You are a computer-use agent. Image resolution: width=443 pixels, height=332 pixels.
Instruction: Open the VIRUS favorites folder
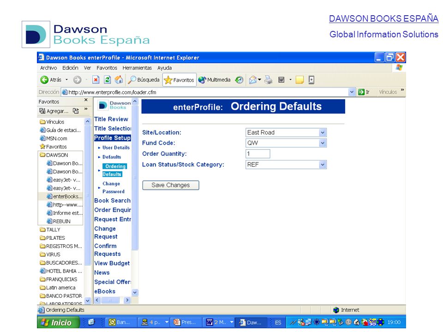click(50, 255)
